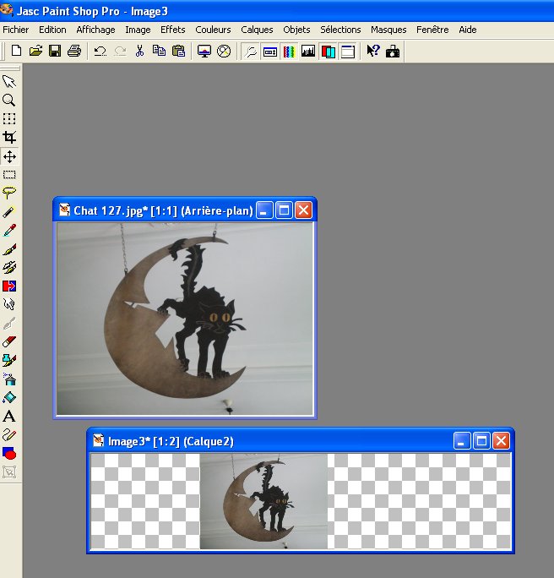Open the Aide menu
Image resolution: width=554 pixels, height=578 pixels.
pos(468,30)
